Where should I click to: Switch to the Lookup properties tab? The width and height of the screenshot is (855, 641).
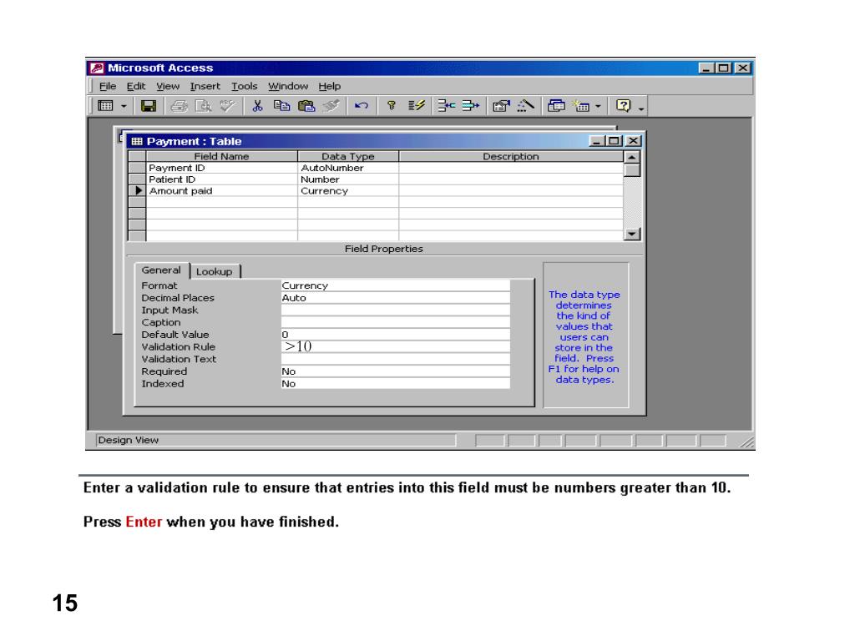(215, 271)
